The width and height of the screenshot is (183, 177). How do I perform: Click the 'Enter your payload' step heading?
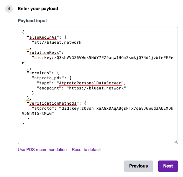pos(38,9)
